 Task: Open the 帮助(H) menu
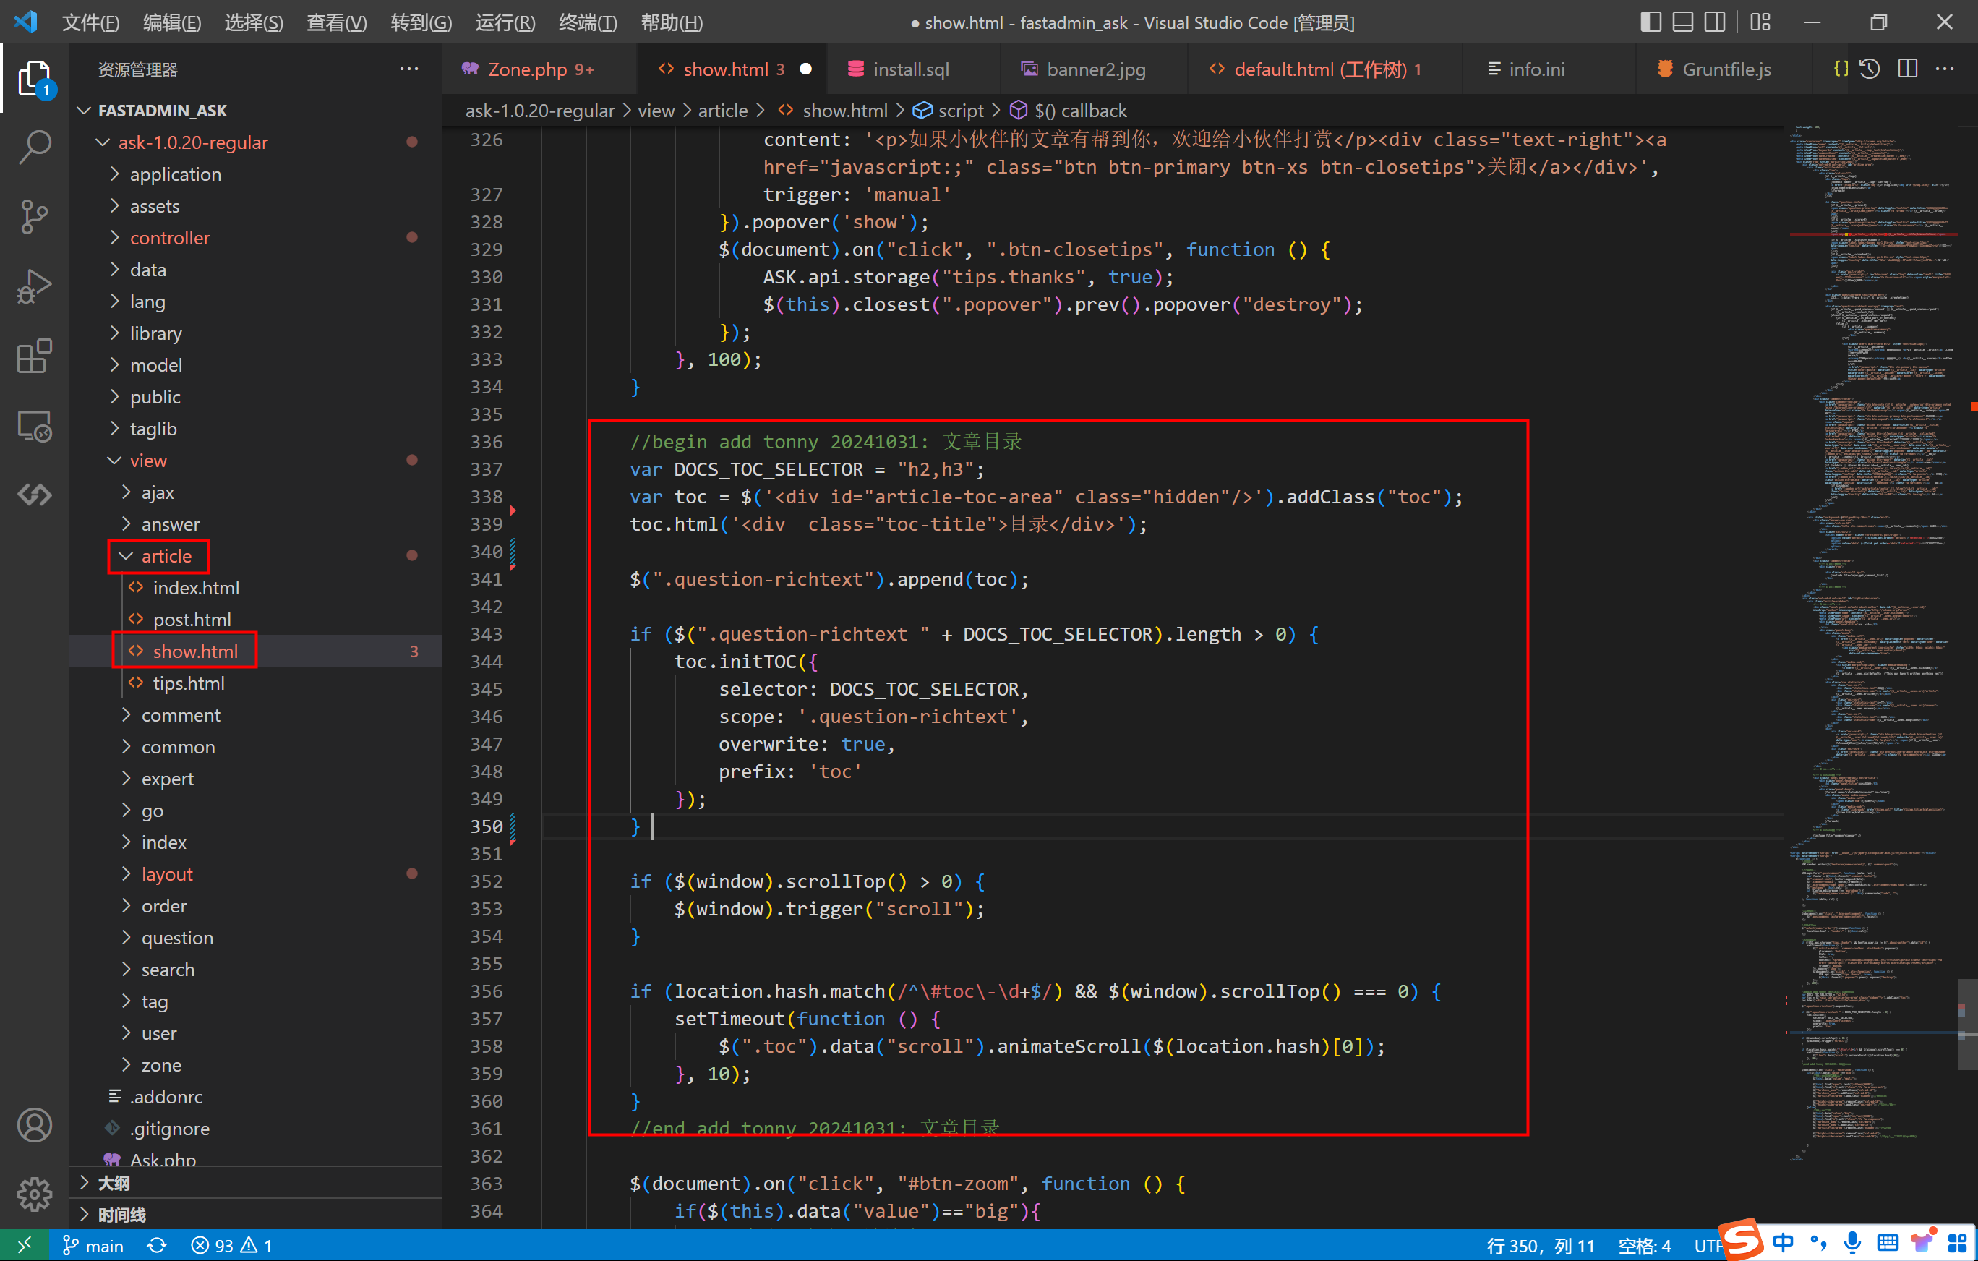click(x=671, y=22)
